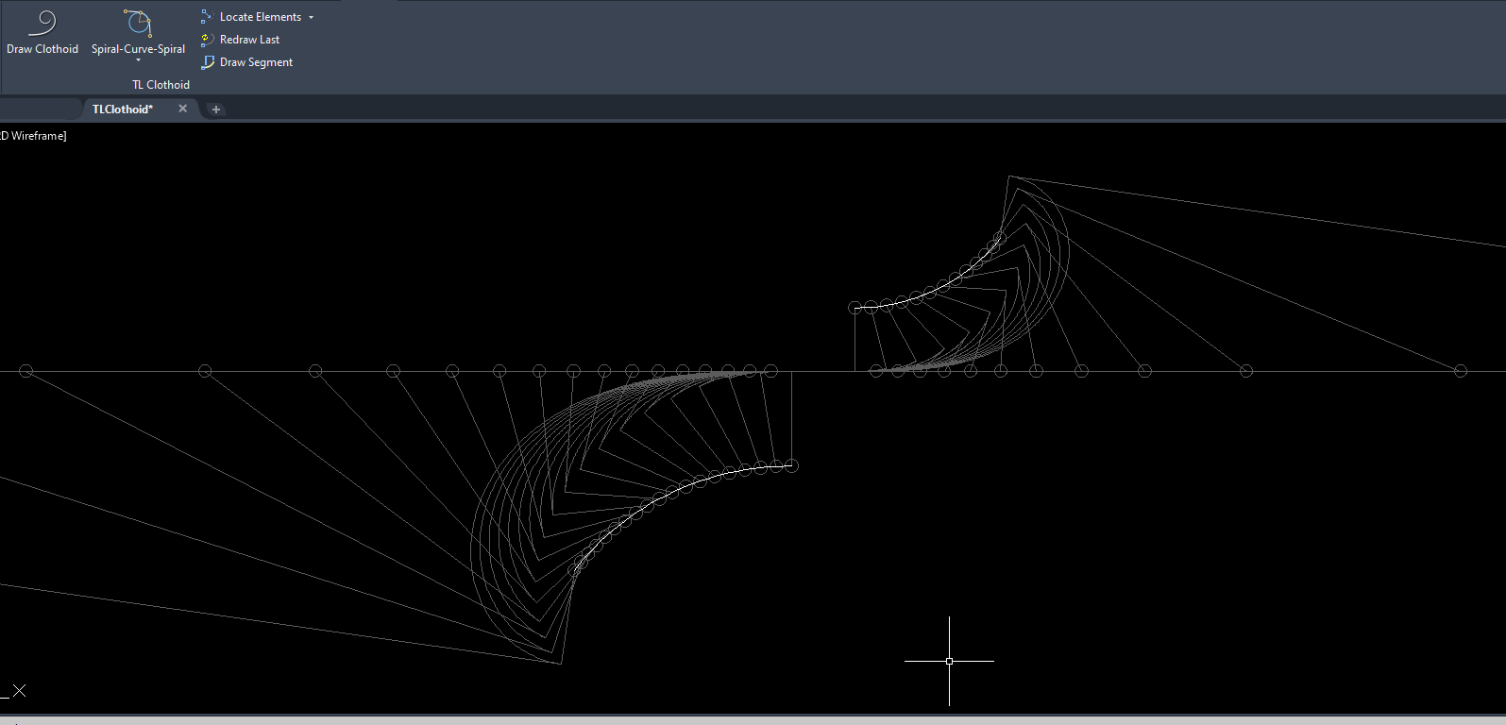Activate the Draw Clothoid tool
This screenshot has height=725, width=1506.
point(42,32)
